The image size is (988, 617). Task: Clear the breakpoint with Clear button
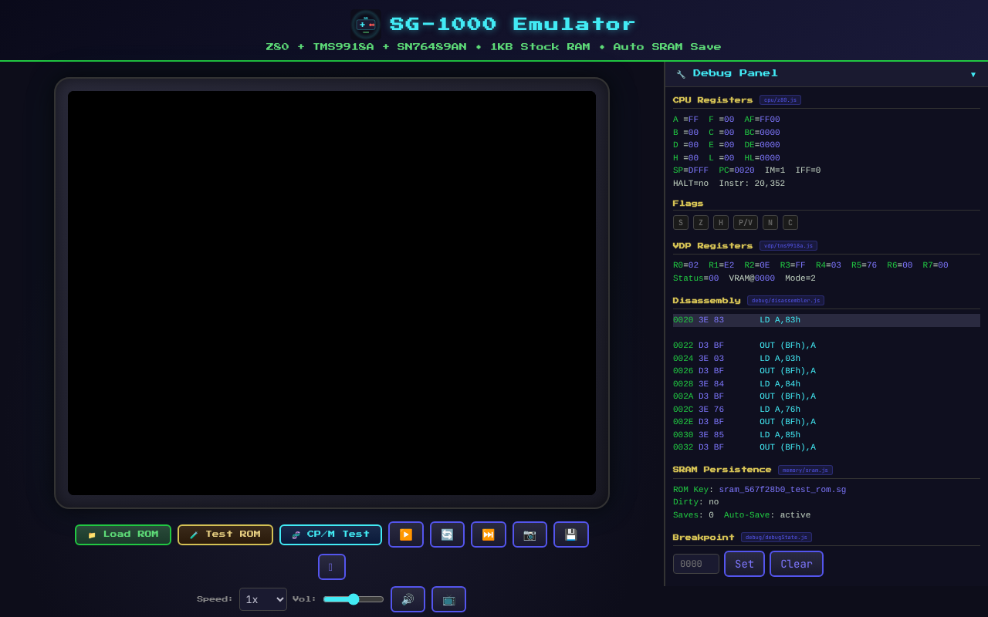tap(797, 564)
